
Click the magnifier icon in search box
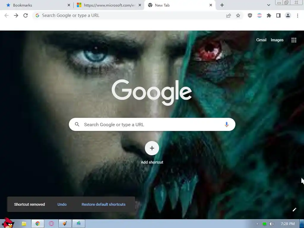[77, 124]
